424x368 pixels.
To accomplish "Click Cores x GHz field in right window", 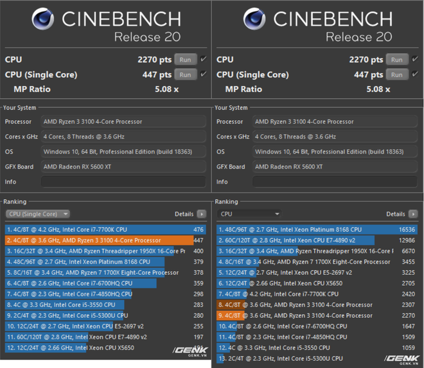I will [x=335, y=137].
